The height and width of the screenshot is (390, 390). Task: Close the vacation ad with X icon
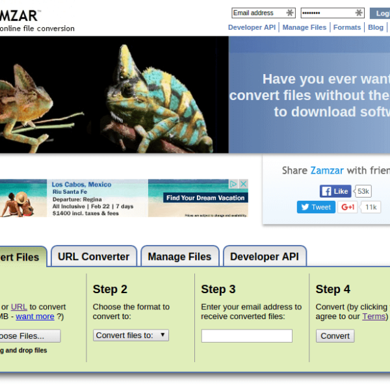244,185
